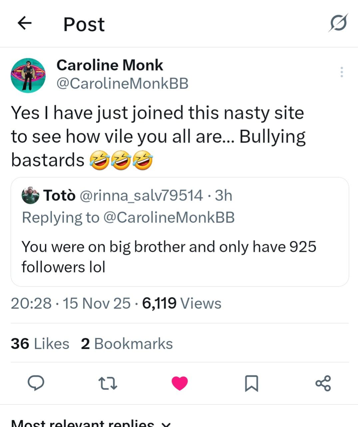Tap the 6,119 Views count
The image size is (358, 427).
[x=181, y=303]
